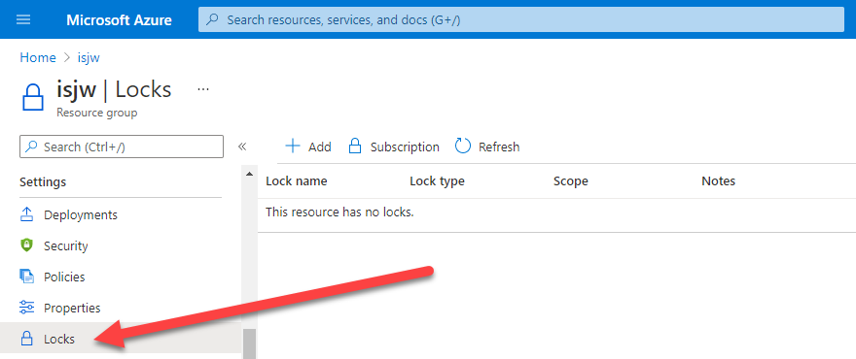Go to Home breadcrumb

coord(38,58)
